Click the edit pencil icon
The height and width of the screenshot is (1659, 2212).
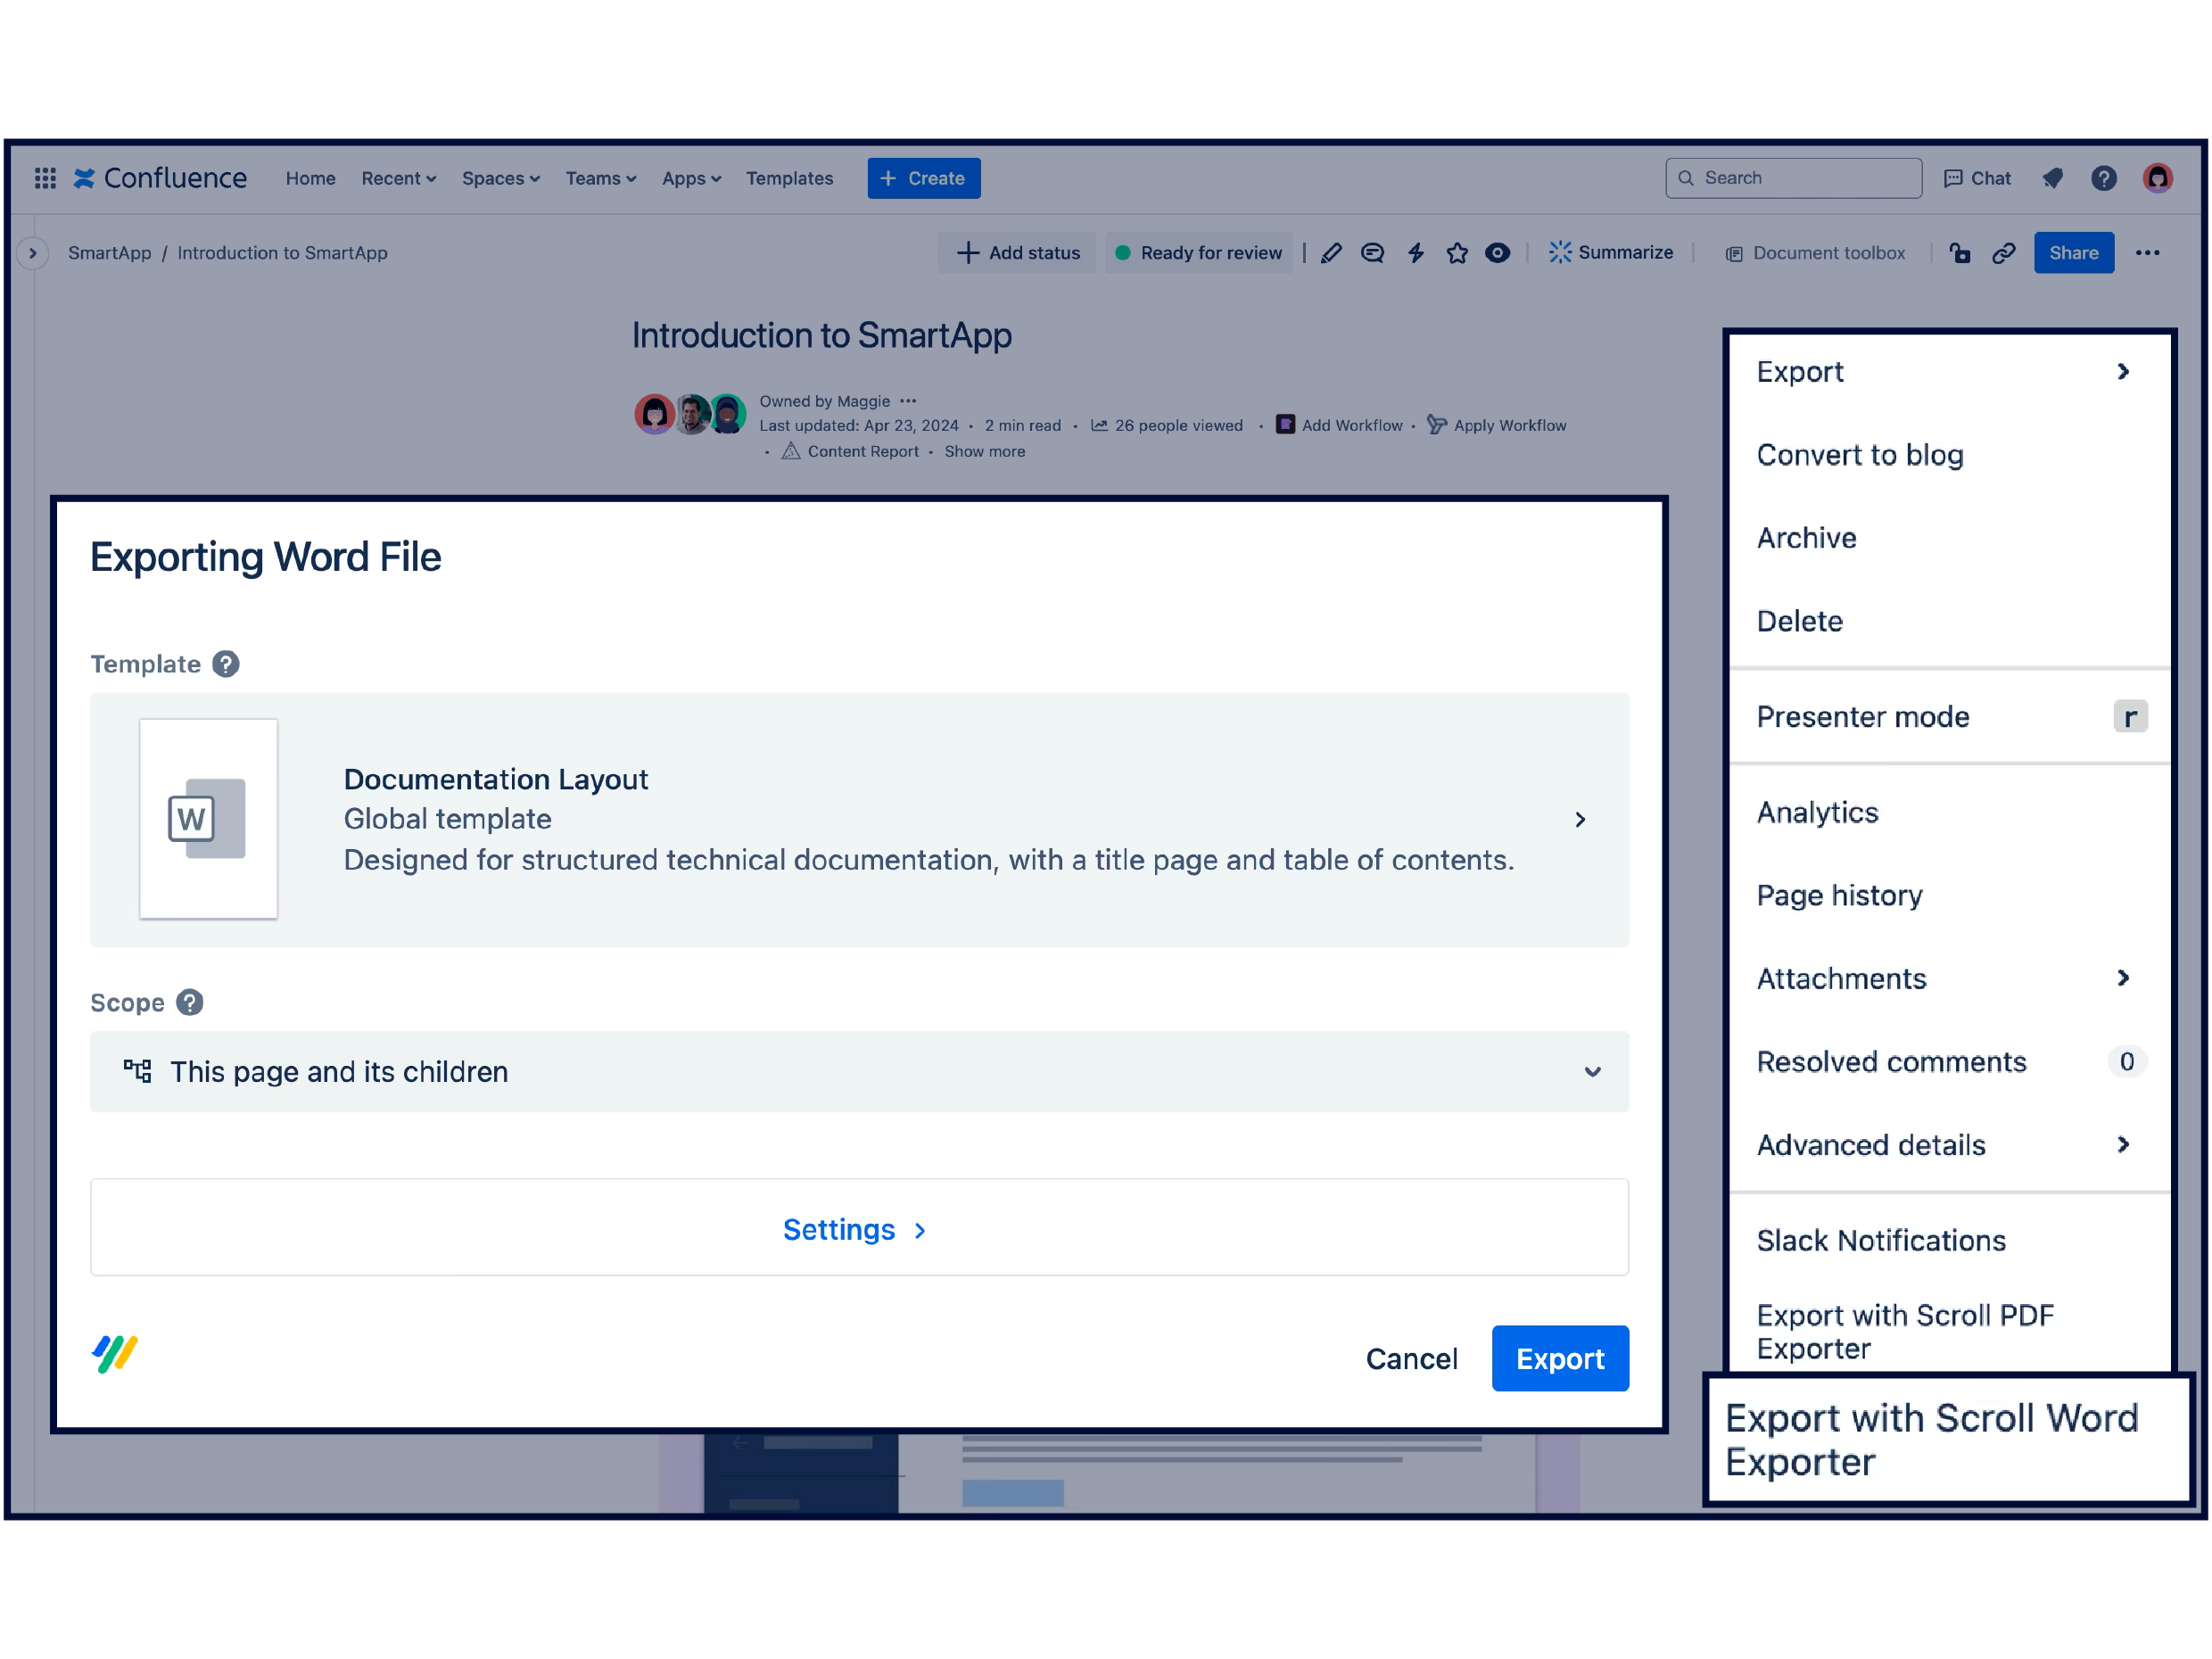(x=1331, y=253)
